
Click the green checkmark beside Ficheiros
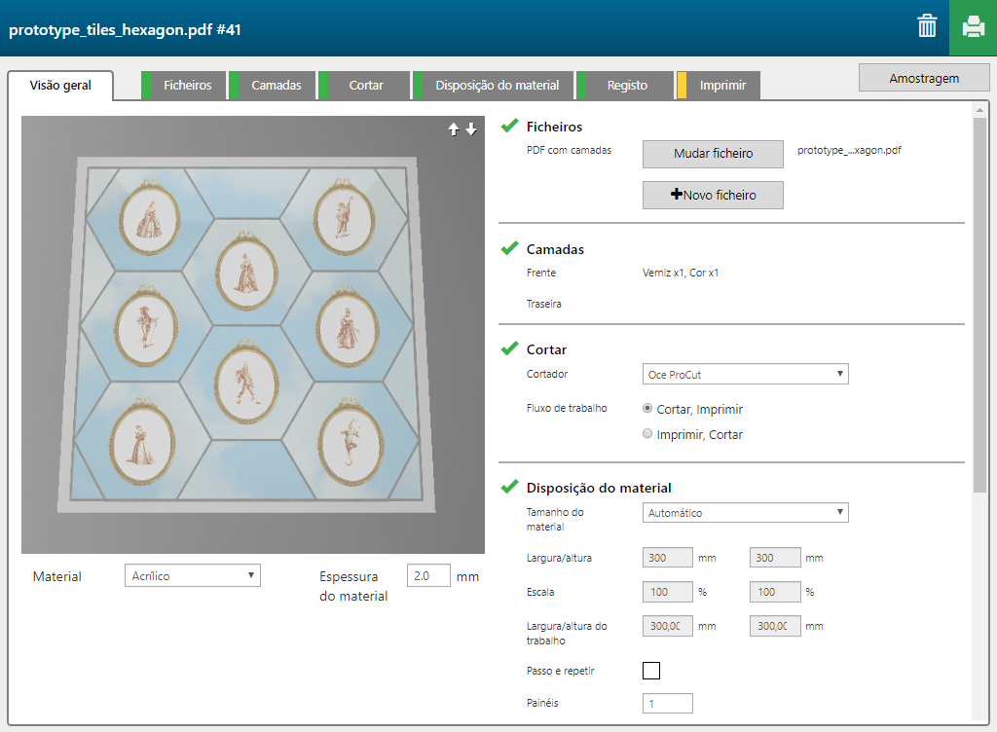tap(509, 126)
